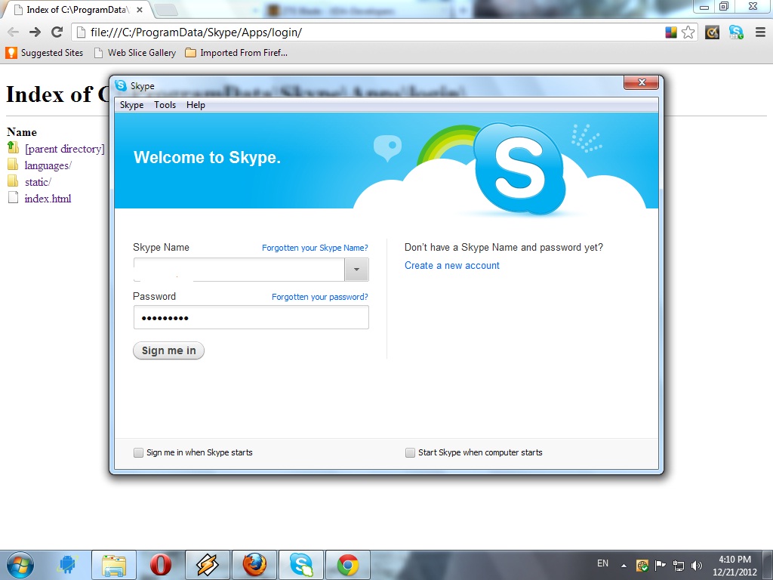Click the colored squares icon in address bar

click(671, 32)
